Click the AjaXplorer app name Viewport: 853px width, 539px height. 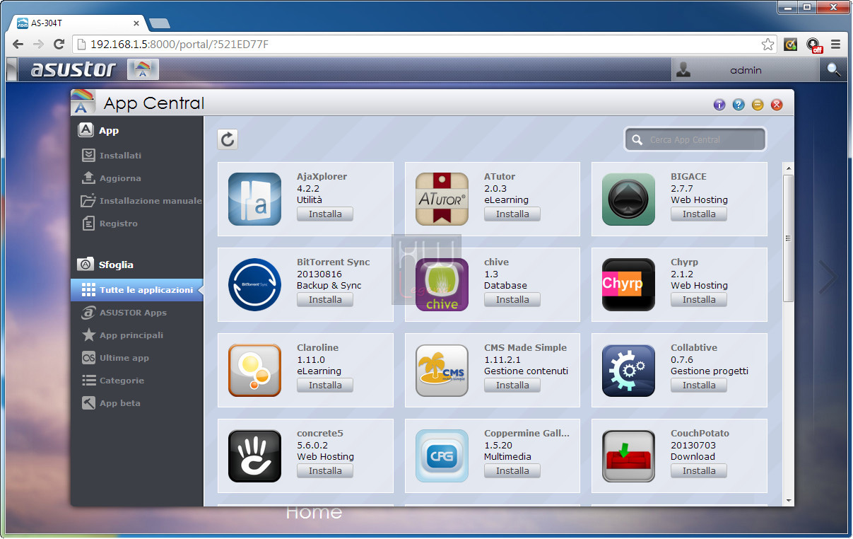322,176
